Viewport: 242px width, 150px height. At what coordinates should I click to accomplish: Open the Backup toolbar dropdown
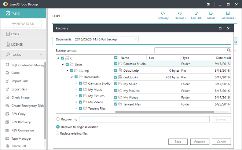[x=181, y=15]
